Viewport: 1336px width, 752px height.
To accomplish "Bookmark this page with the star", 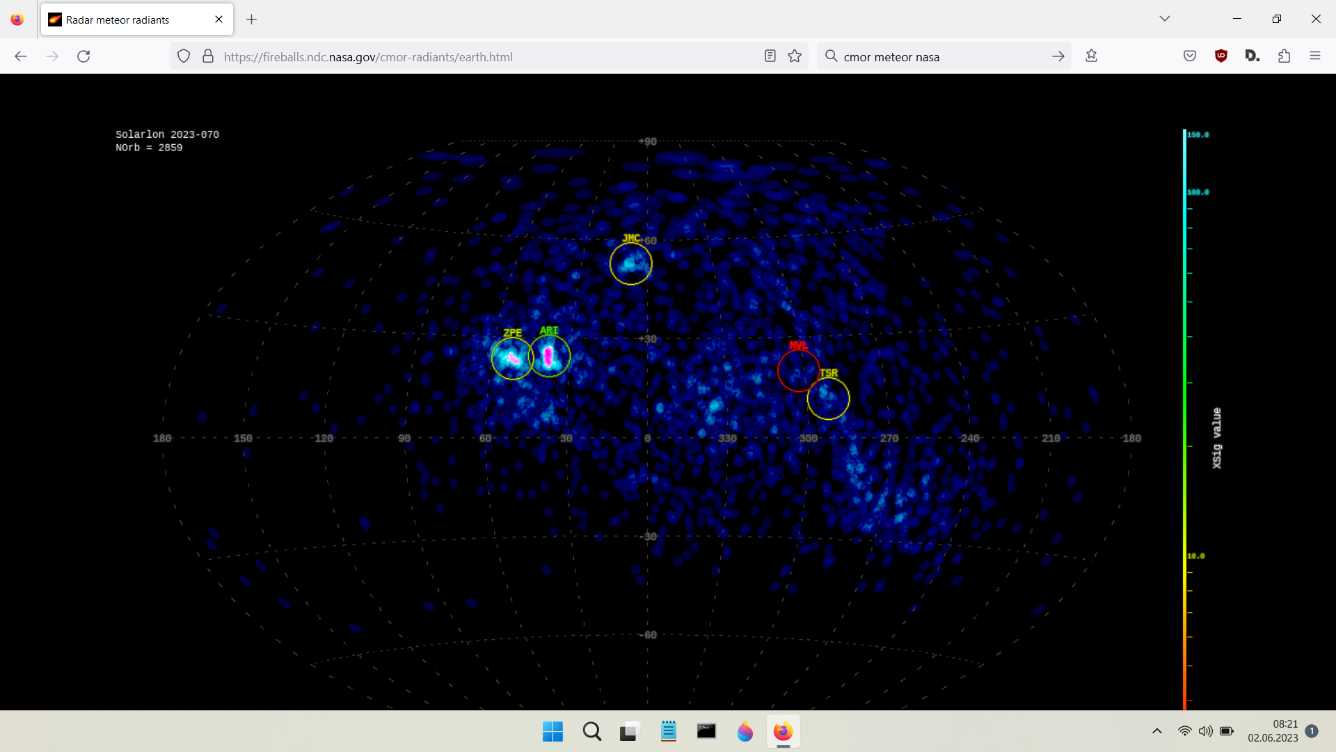I will pos(795,56).
